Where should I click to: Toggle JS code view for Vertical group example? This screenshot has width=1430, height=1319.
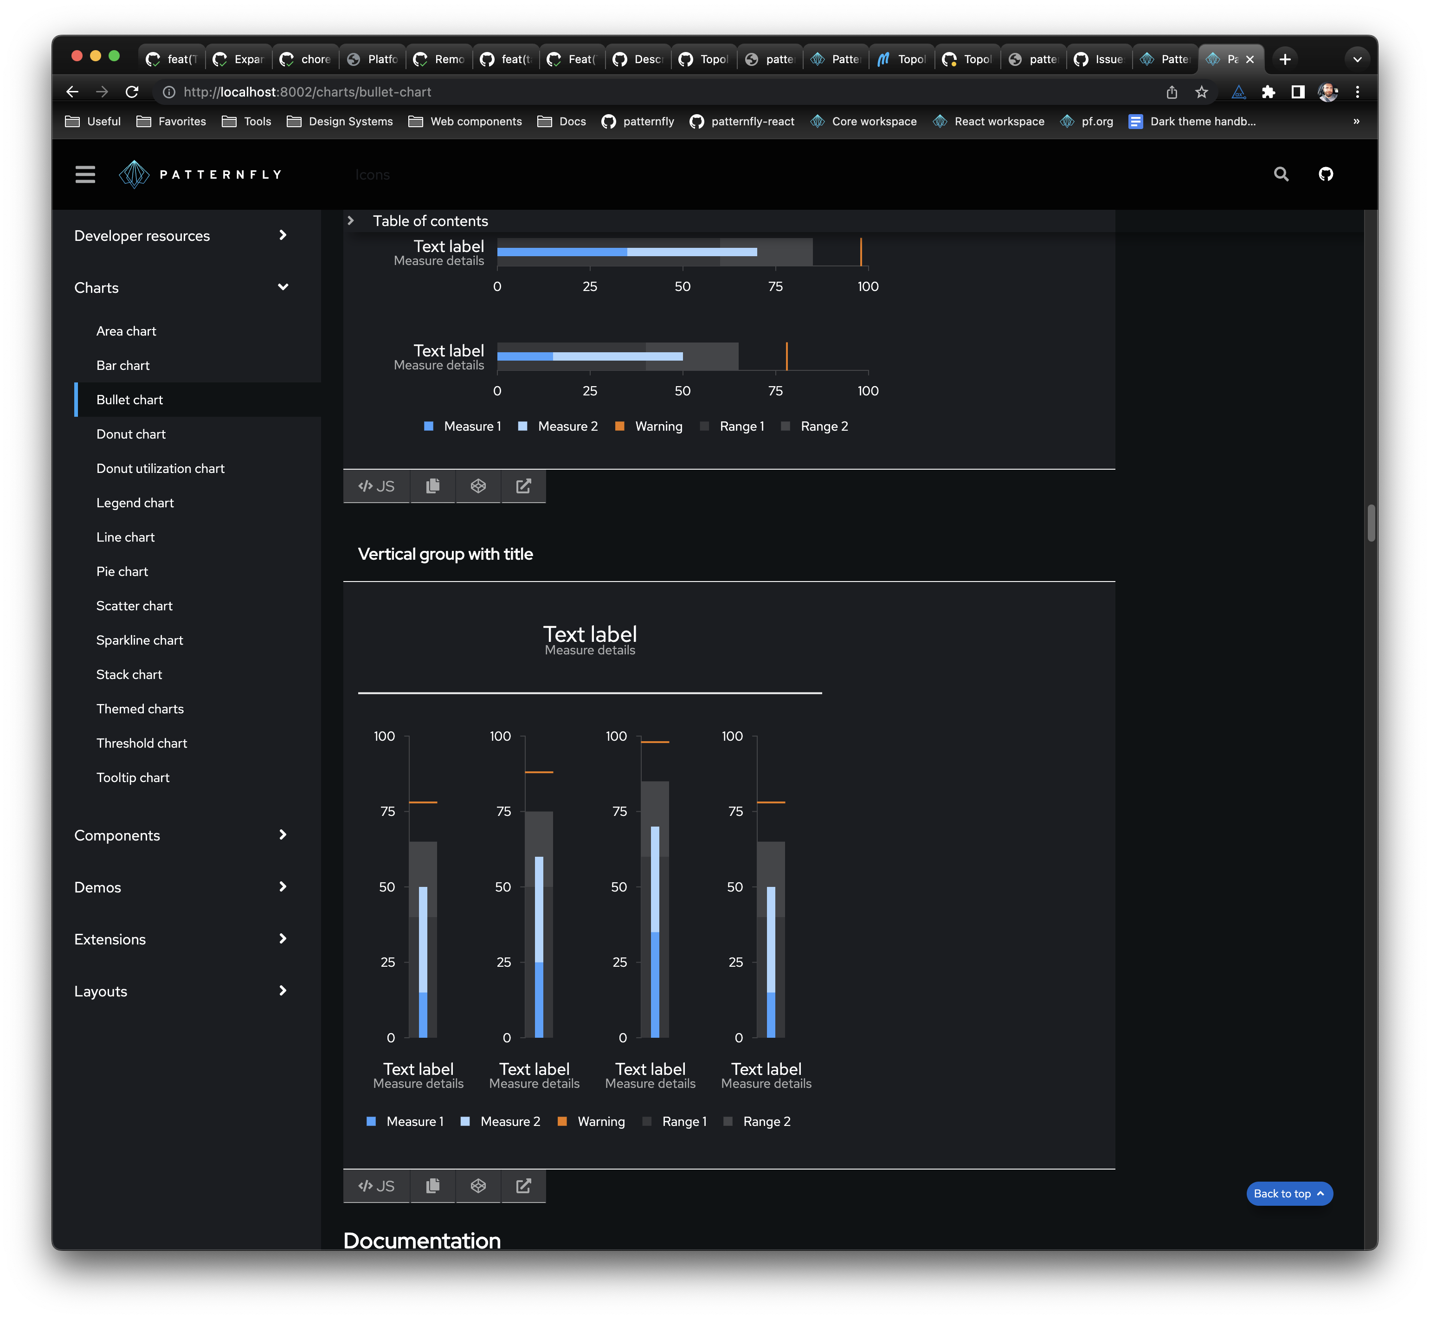(377, 1185)
